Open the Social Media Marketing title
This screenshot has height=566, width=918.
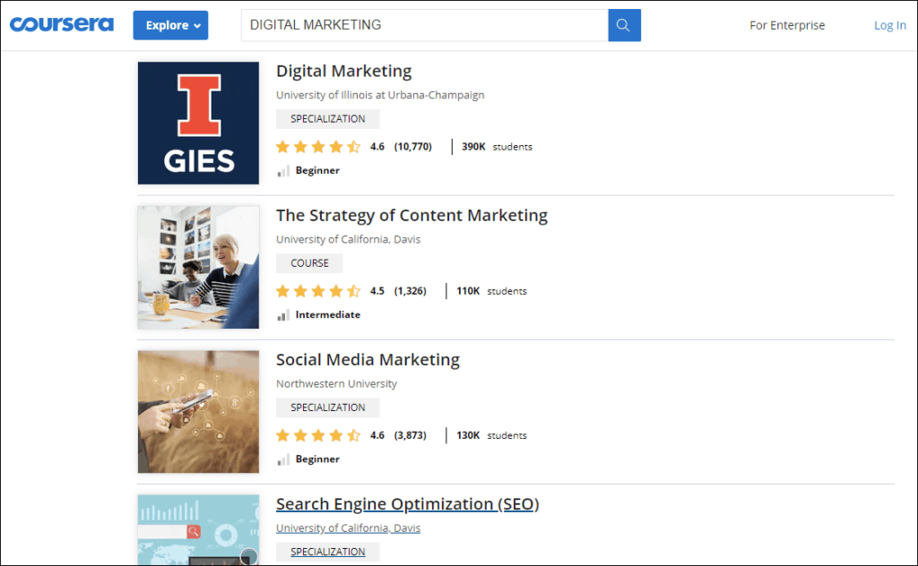click(368, 360)
